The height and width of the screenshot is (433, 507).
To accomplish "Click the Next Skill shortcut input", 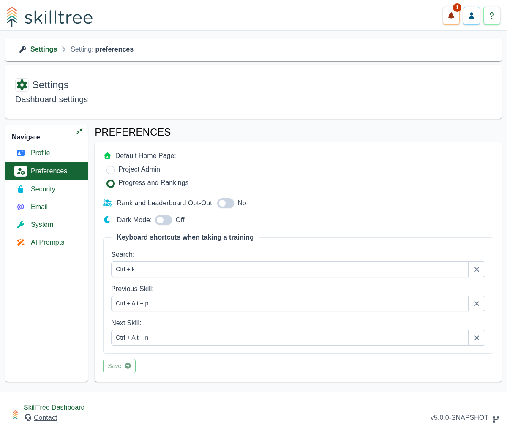I will [x=290, y=338].
